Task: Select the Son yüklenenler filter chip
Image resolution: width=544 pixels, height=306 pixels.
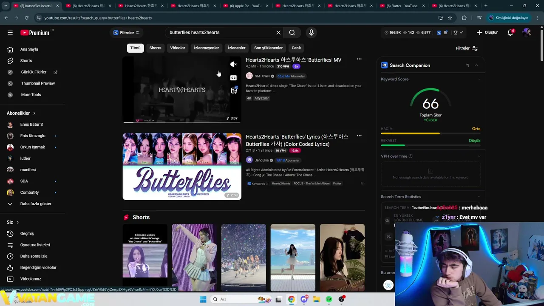Action: click(x=268, y=48)
